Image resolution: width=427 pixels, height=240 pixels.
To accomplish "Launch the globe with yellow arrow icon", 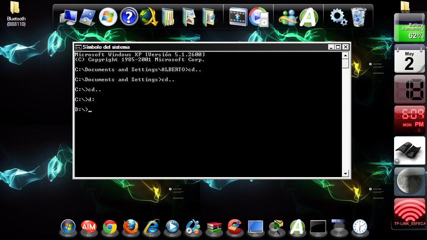I will click(149, 17).
